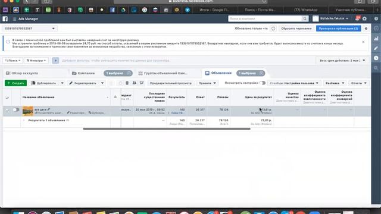Open the Trello bookmark in favorites bar
The width and height of the screenshot is (381, 214).
[134, 10]
